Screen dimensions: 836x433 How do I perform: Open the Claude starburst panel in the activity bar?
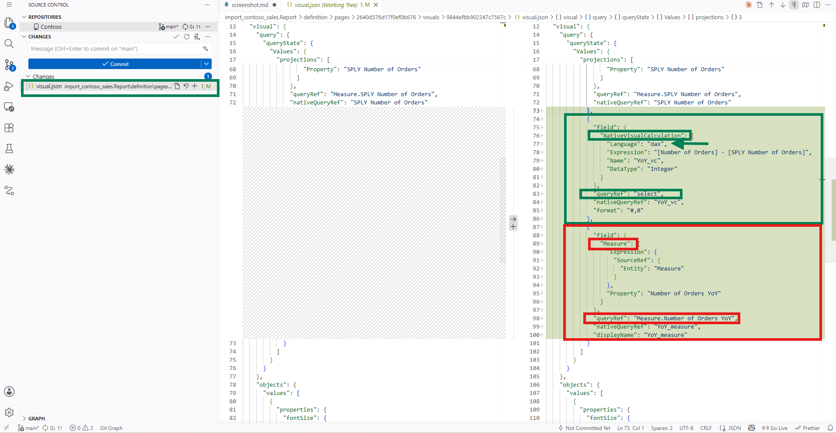click(9, 170)
